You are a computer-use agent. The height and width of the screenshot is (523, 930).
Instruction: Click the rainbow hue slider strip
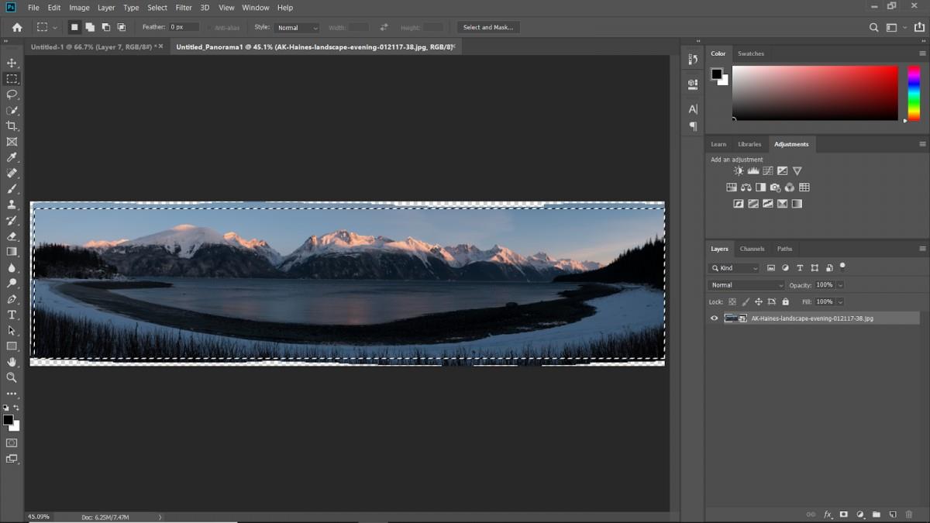[x=914, y=93]
